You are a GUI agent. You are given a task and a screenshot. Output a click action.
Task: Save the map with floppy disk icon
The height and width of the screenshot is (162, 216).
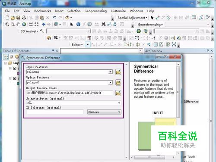click(18, 18)
